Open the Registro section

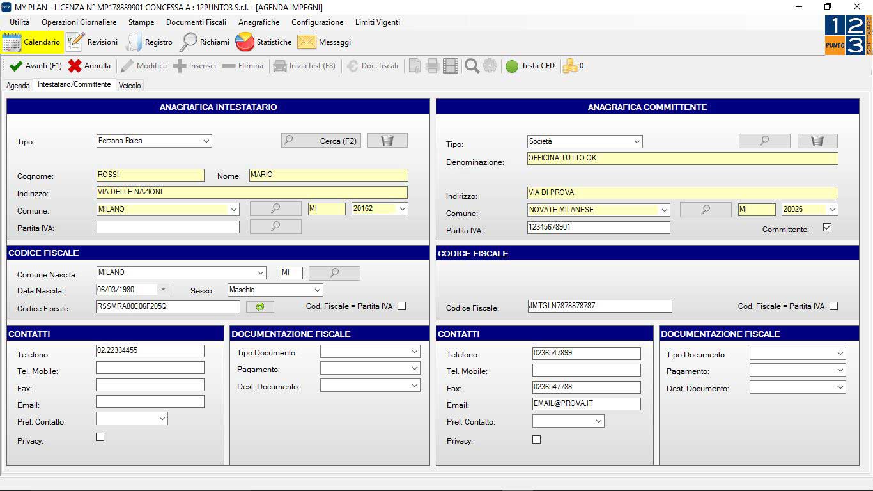149,42
